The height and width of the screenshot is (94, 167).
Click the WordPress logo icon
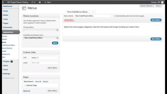(x=3, y=2)
